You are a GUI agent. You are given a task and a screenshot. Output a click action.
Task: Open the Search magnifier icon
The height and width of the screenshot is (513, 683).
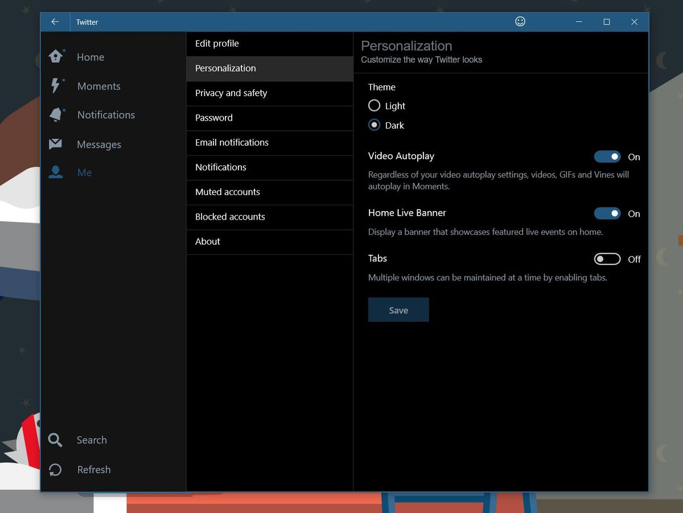click(55, 440)
